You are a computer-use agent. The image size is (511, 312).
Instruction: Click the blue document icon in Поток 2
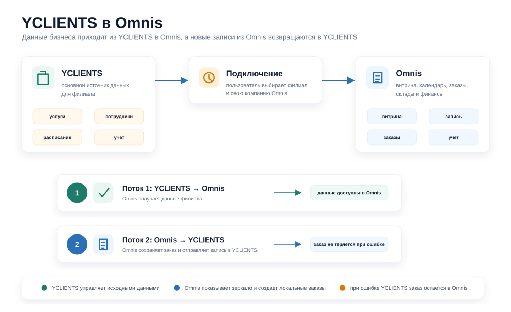[103, 244]
